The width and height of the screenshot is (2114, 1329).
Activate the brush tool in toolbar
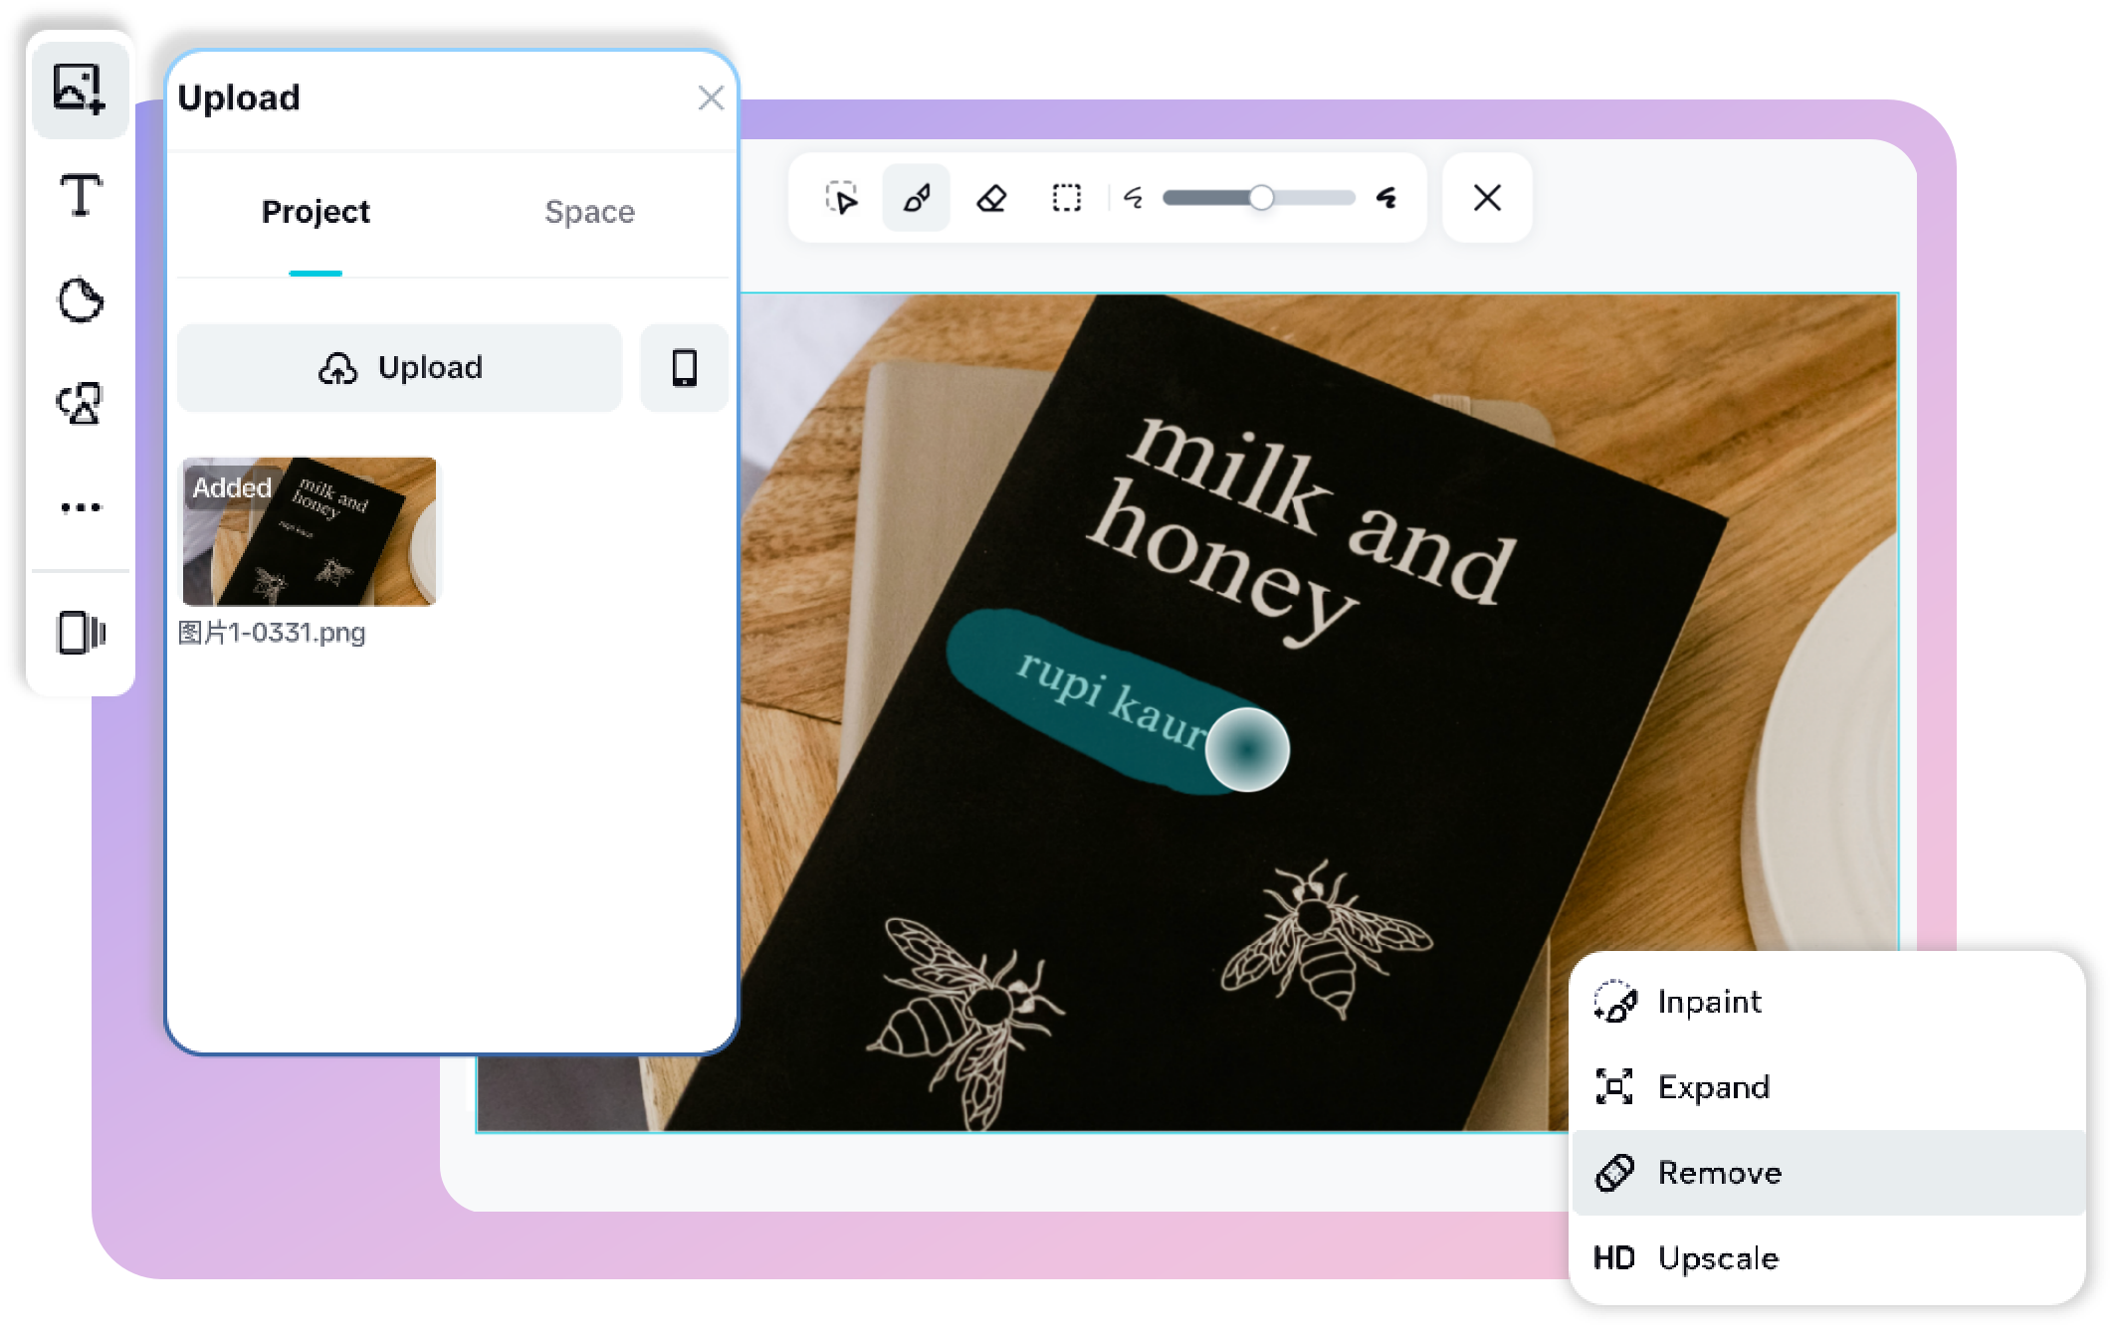tap(917, 198)
